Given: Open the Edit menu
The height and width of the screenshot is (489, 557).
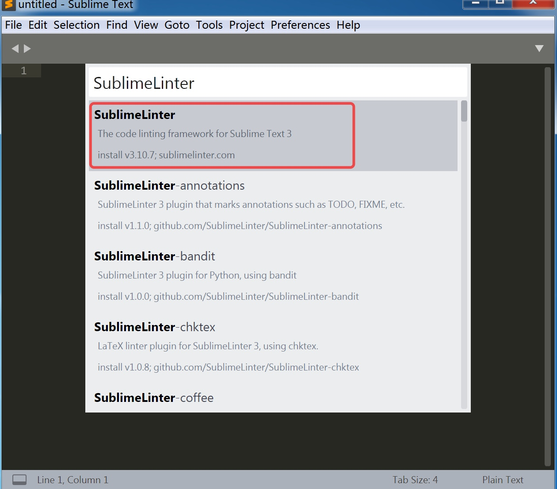Looking at the screenshot, I should 38,25.
